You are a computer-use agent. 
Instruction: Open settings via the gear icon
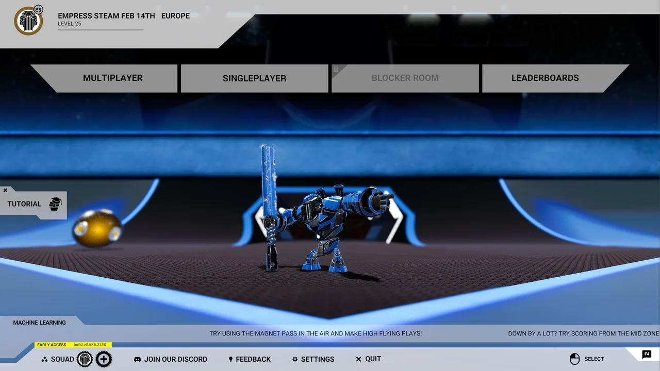coord(295,359)
